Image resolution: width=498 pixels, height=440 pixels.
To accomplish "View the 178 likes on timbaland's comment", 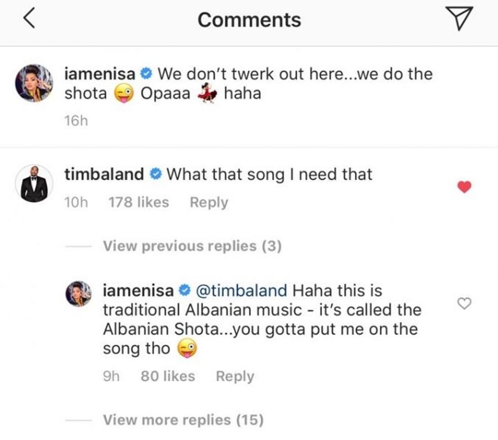I will pyautogui.click(x=138, y=202).
